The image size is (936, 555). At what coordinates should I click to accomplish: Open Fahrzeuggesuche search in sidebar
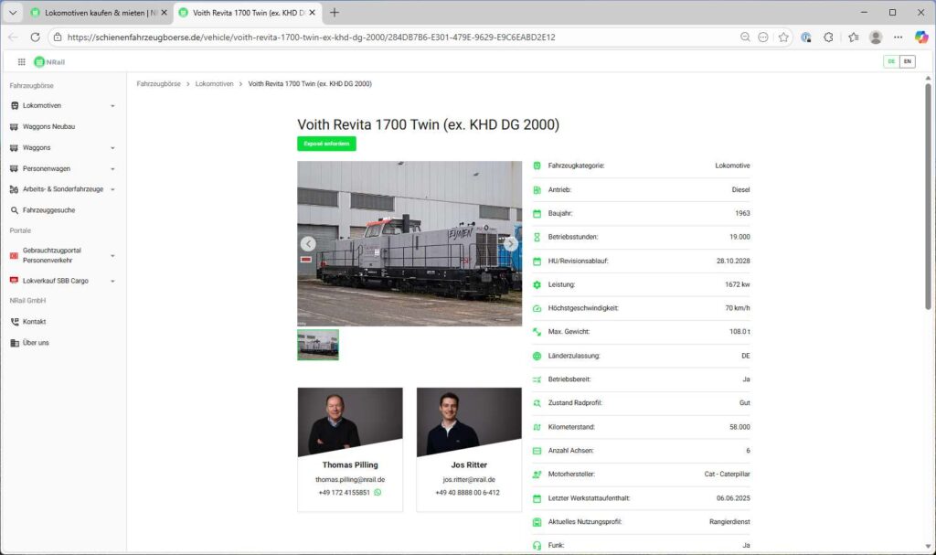pos(48,210)
